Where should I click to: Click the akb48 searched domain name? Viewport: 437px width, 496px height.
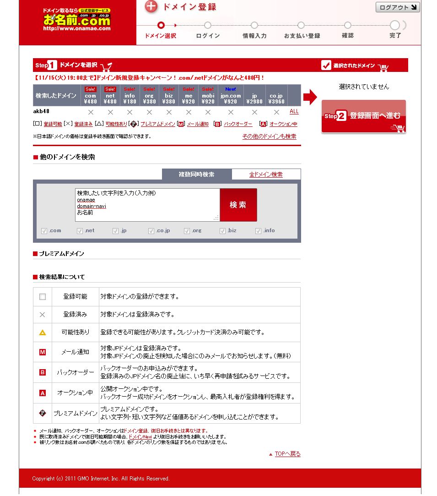click(x=41, y=111)
